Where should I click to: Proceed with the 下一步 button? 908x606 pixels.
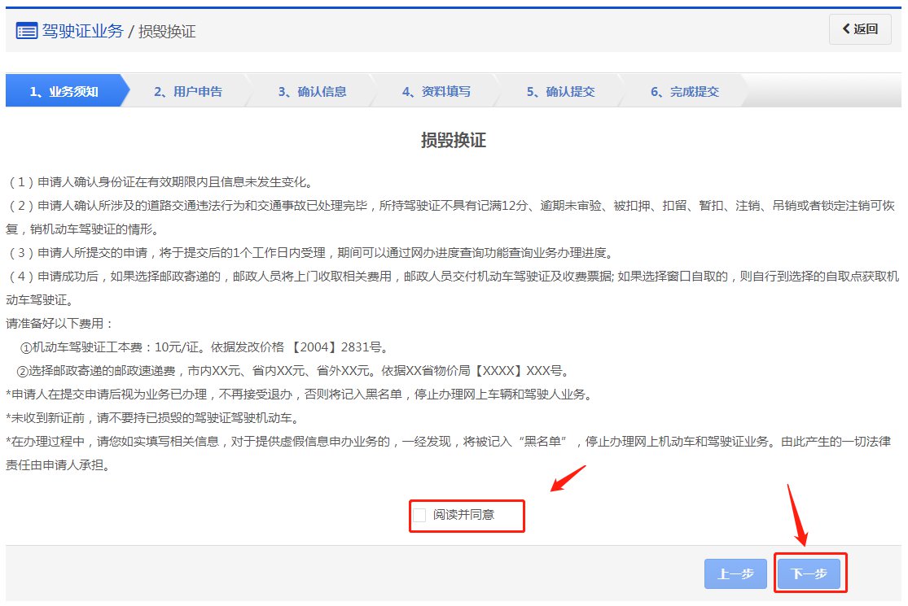click(809, 574)
